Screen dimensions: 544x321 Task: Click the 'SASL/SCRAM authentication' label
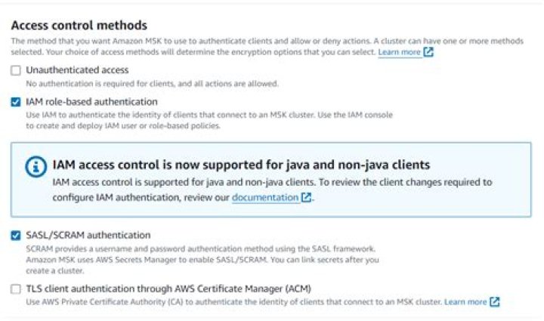click(88, 235)
